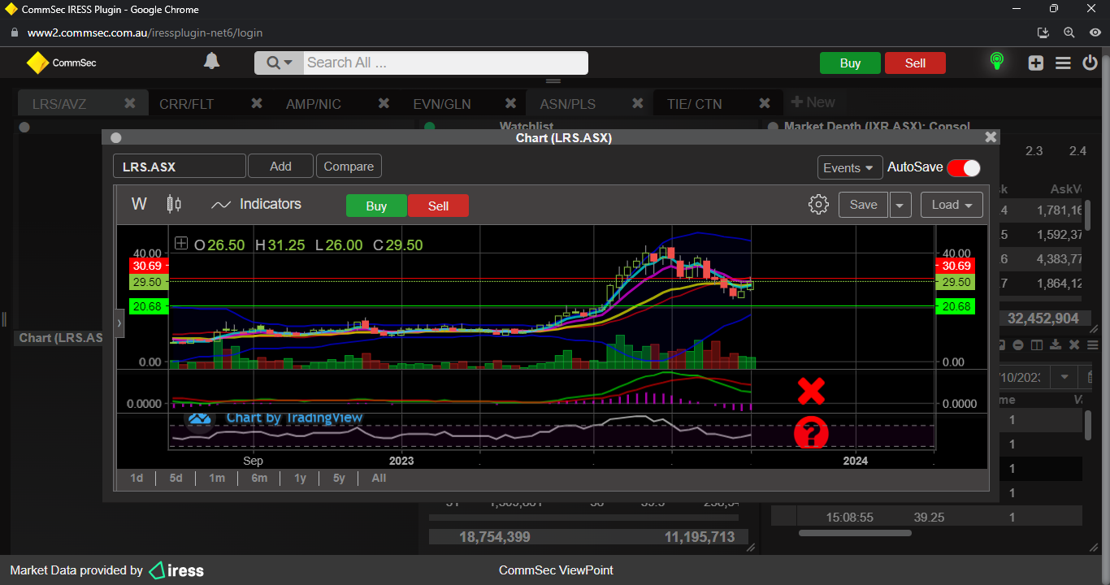1110x585 pixels.
Task: Open the search type dropdown
Action: [x=279, y=63]
